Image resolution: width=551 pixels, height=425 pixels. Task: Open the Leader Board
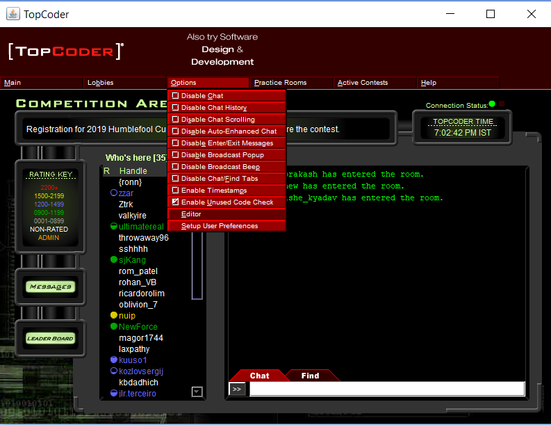coord(51,339)
